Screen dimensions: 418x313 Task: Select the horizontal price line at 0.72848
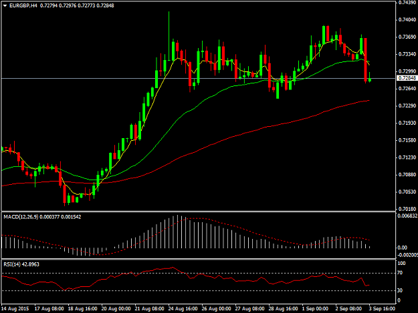(199, 79)
